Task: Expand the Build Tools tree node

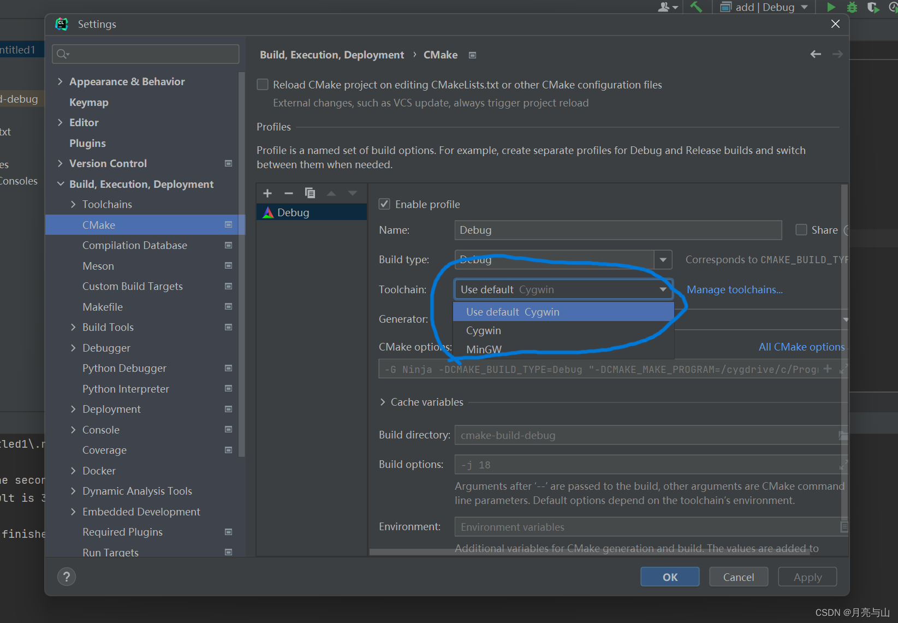Action: pos(73,327)
